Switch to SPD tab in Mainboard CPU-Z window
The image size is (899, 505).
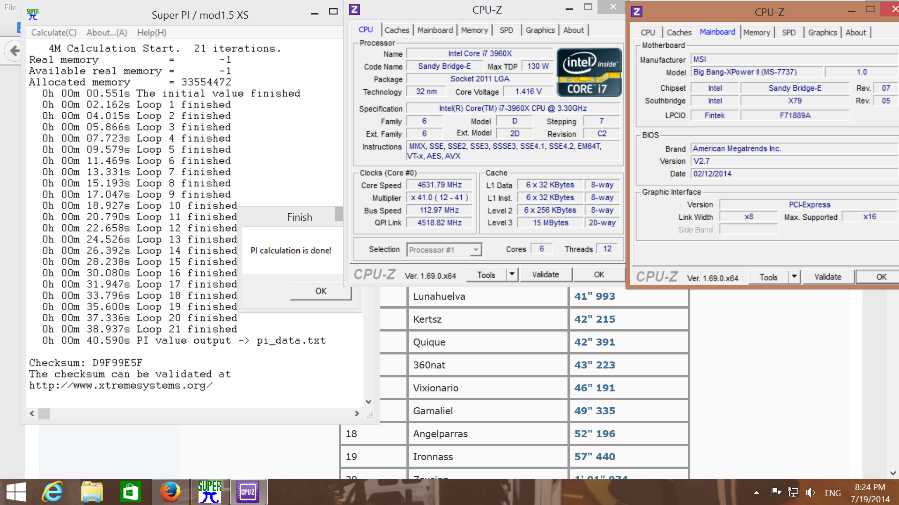point(788,32)
